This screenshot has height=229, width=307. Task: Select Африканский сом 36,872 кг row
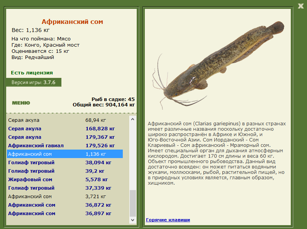pyautogui.click(x=65, y=205)
